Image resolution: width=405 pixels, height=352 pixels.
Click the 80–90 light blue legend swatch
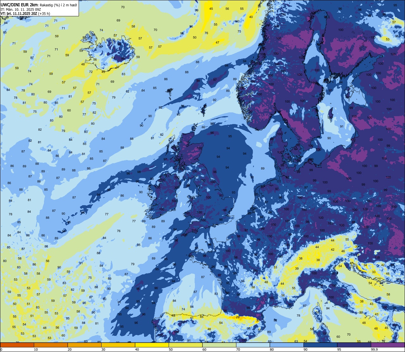(x=287, y=345)
